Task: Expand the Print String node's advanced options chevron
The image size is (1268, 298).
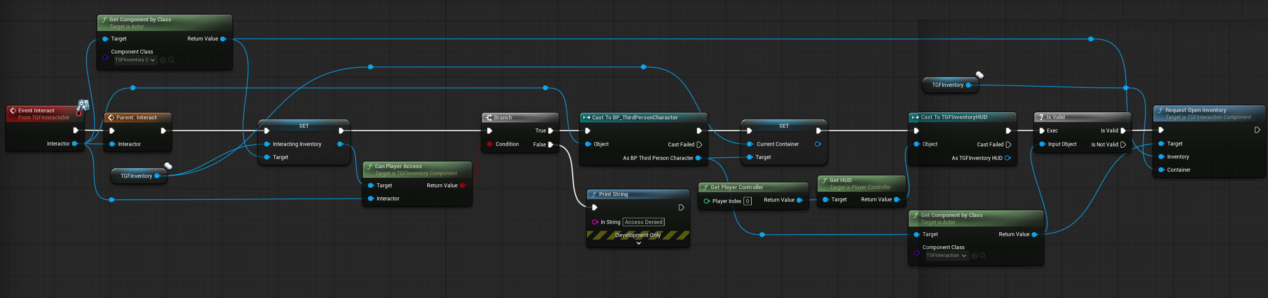Action: [x=638, y=243]
